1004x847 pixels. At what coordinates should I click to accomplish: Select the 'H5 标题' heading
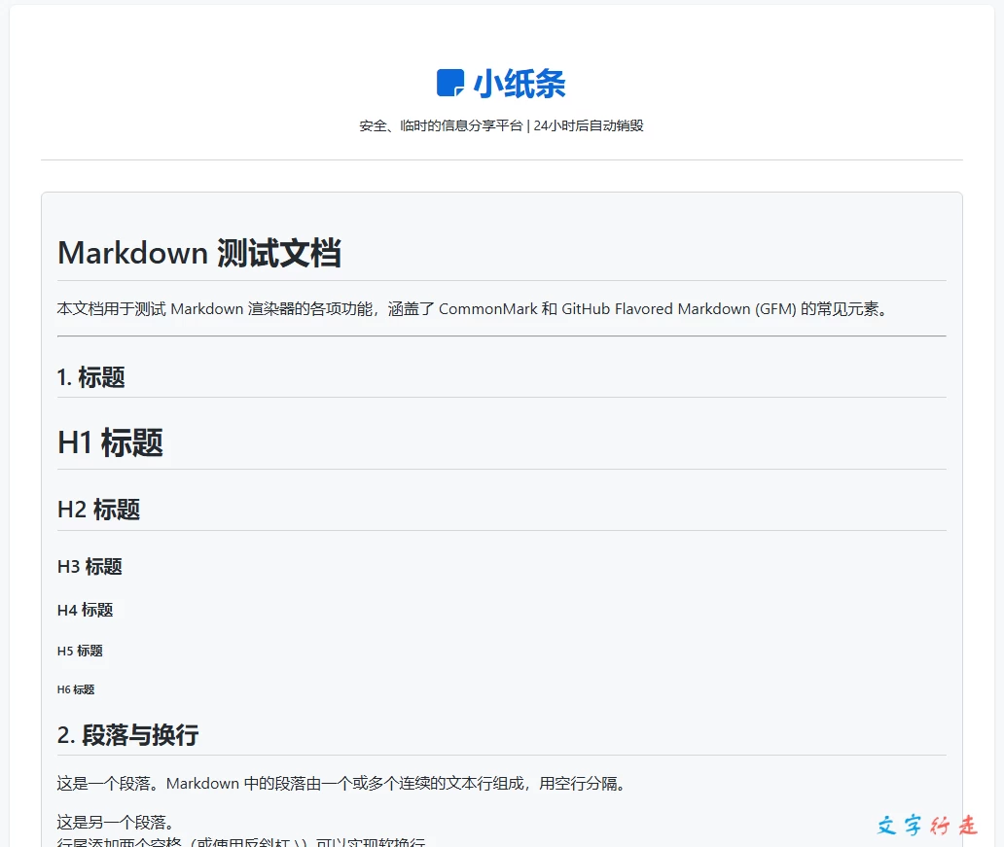80,651
